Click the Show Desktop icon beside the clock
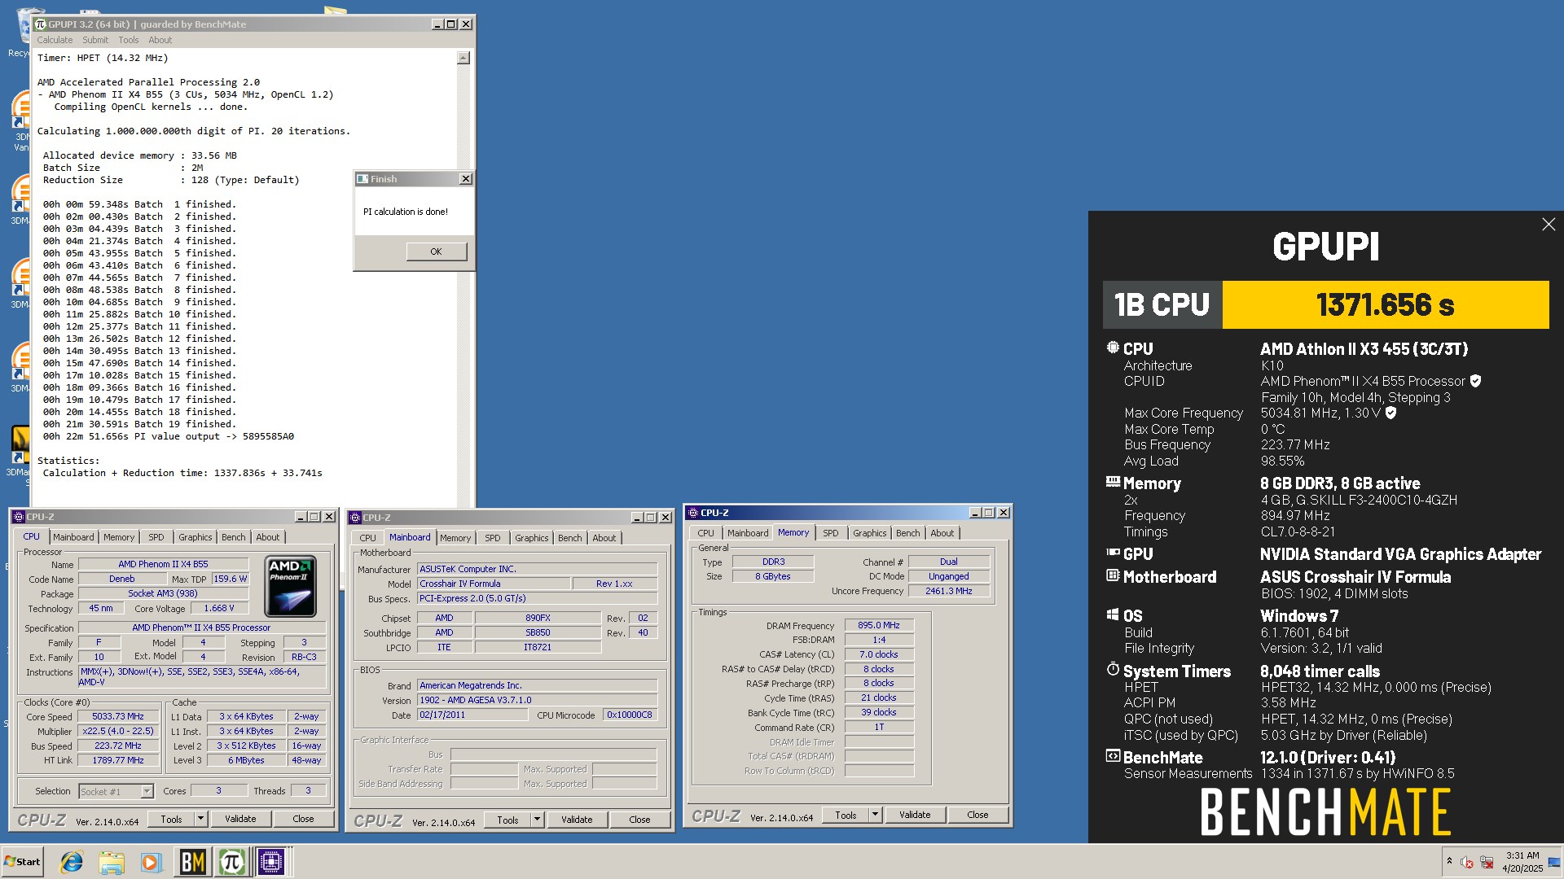1564x879 pixels. (1554, 862)
